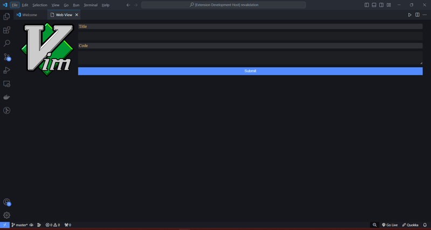Open the Run and Debug view
This screenshot has height=230, width=431.
coord(6,70)
